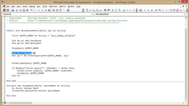The image size is (189, 106).
Task: Click the 'Public Sub ShowDataSheet' declaration line
Action: (x=36, y=31)
